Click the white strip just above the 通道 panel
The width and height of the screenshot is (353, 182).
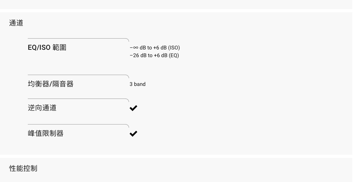pos(176,11)
